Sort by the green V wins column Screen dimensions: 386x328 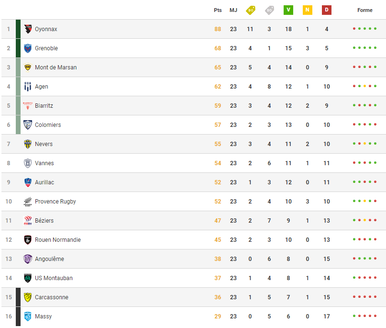pyautogui.click(x=288, y=10)
